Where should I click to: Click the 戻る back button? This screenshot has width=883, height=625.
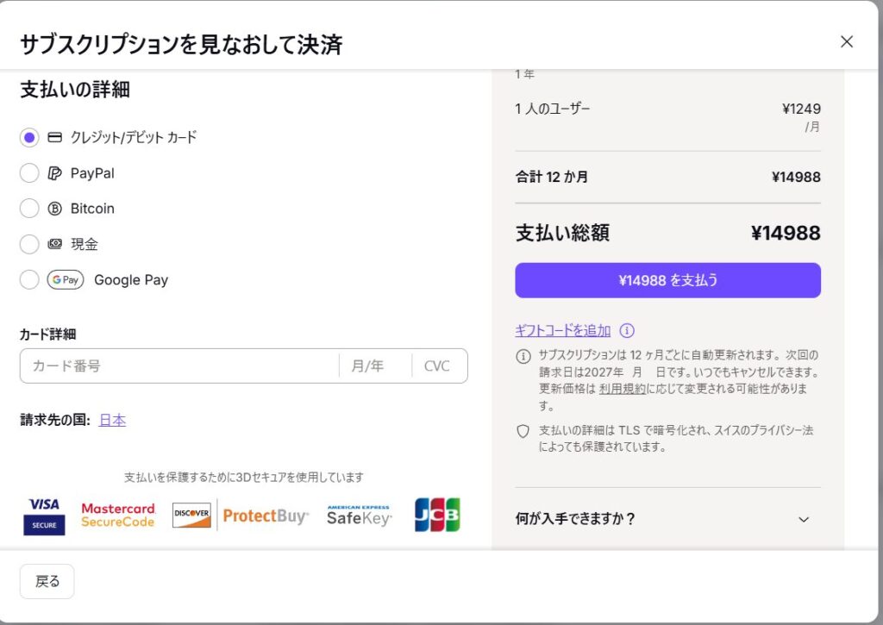pos(47,581)
